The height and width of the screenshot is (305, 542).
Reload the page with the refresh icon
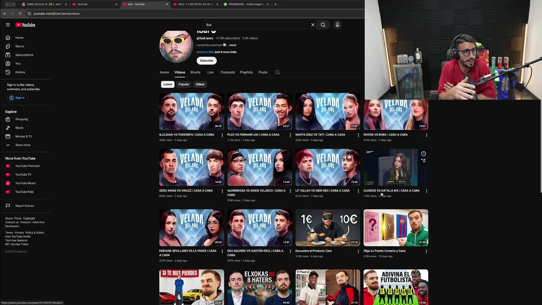pyautogui.click(x=20, y=14)
